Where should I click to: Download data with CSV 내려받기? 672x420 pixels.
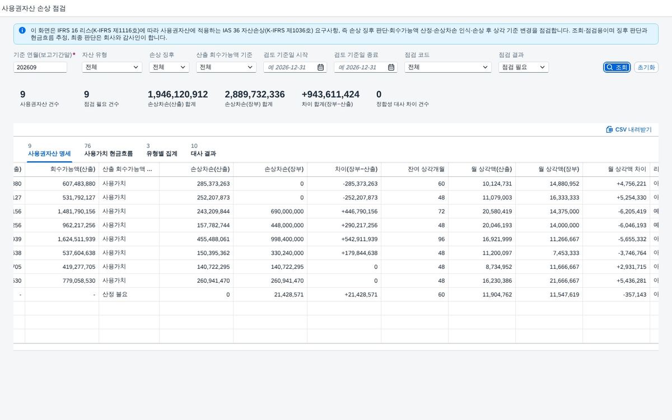click(x=629, y=129)
